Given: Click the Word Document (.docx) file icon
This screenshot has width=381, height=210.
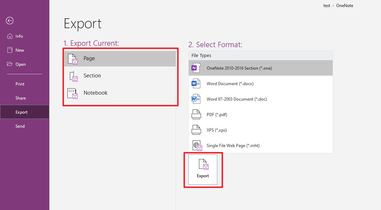Looking at the screenshot, I should [196, 83].
